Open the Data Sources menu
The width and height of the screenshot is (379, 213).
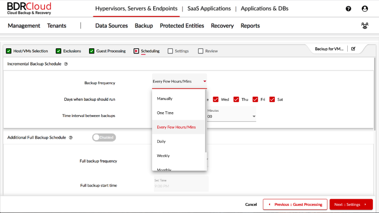tap(111, 26)
